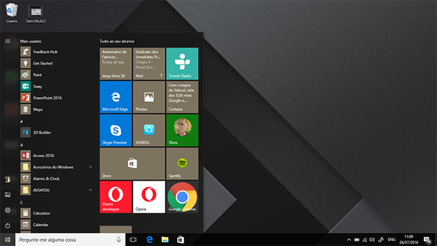Screen dimensions: 437x246
Task: Open volume control in system tray
Action: coord(372,240)
